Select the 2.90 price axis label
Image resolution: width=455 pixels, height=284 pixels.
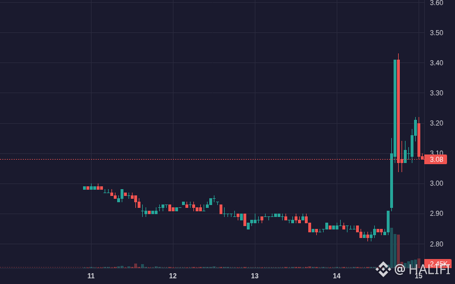(x=436, y=214)
